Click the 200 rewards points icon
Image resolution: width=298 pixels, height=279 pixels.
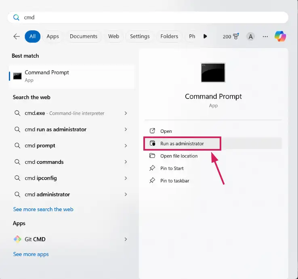pyautogui.click(x=231, y=36)
